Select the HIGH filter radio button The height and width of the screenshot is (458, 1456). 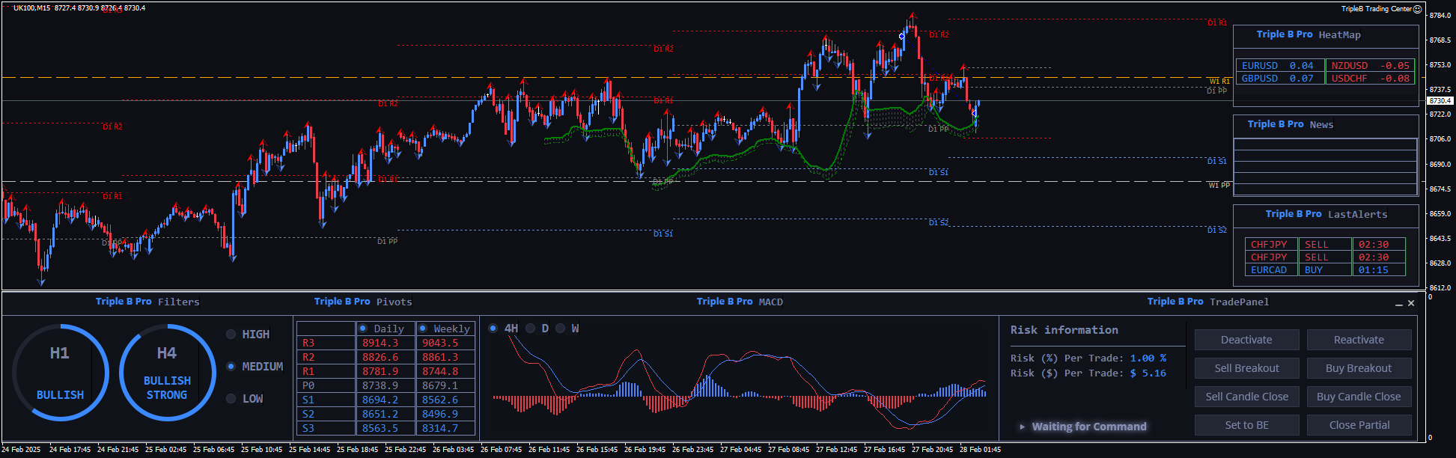[x=231, y=335]
